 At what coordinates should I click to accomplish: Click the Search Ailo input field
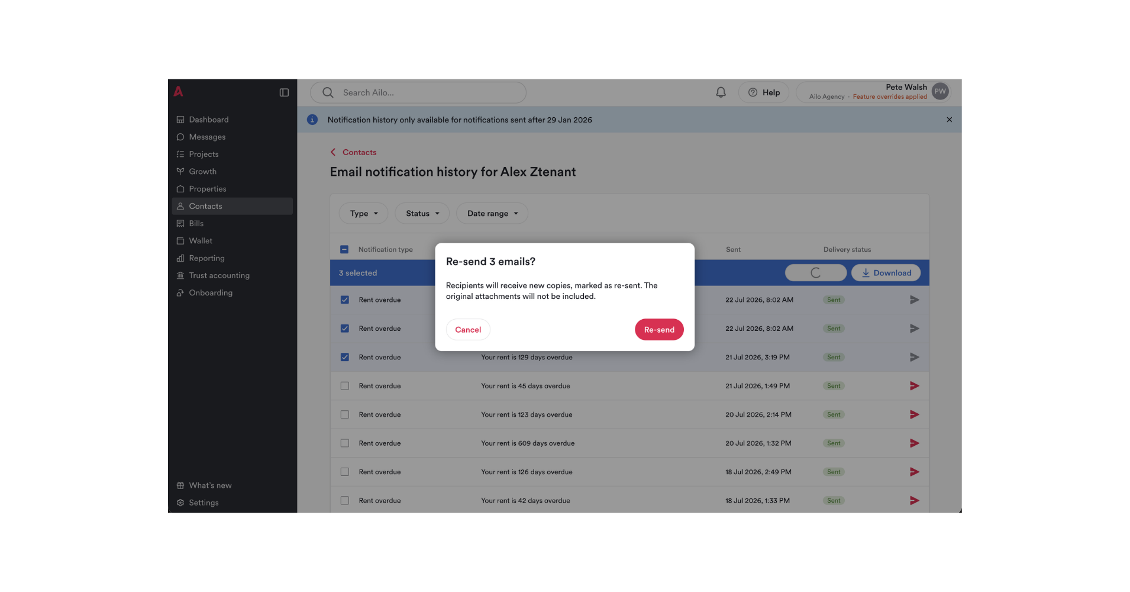pyautogui.click(x=418, y=92)
